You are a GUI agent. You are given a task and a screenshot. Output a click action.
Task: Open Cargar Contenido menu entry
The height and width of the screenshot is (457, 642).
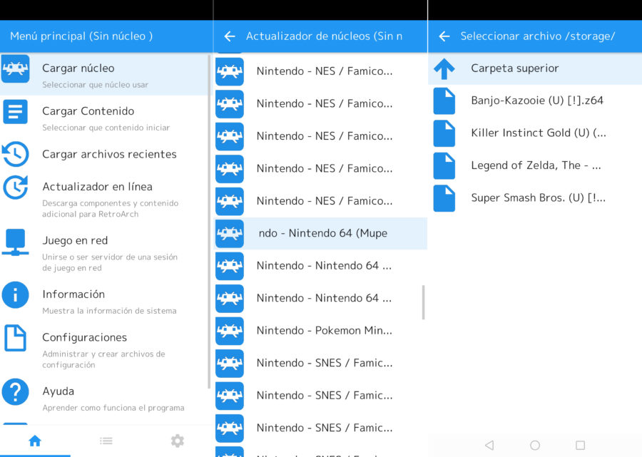pyautogui.click(x=88, y=111)
